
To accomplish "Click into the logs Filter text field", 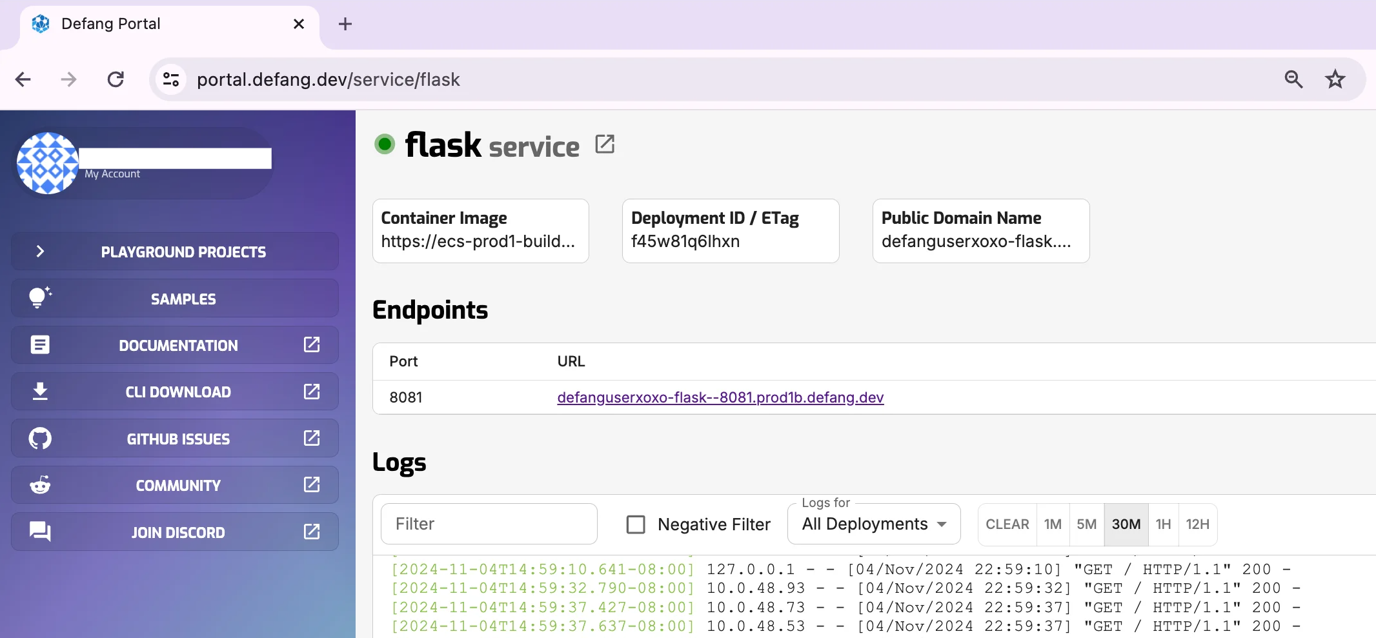I will click(489, 524).
